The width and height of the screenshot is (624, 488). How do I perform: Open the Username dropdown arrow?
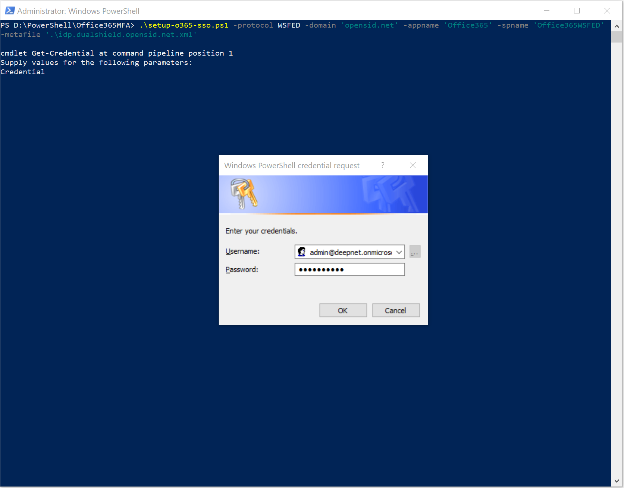tap(399, 252)
